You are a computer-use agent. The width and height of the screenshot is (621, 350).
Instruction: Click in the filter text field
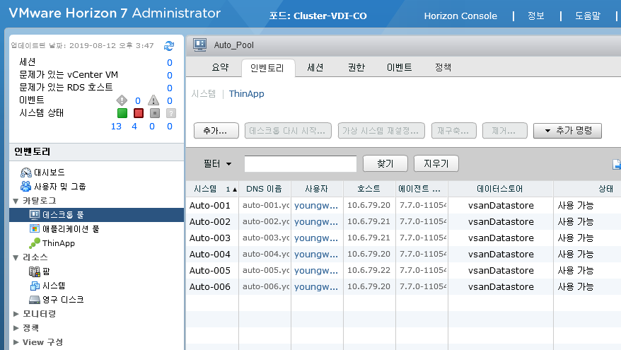[x=301, y=164]
